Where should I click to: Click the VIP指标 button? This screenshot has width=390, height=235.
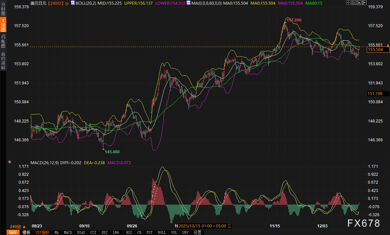tap(42, 232)
